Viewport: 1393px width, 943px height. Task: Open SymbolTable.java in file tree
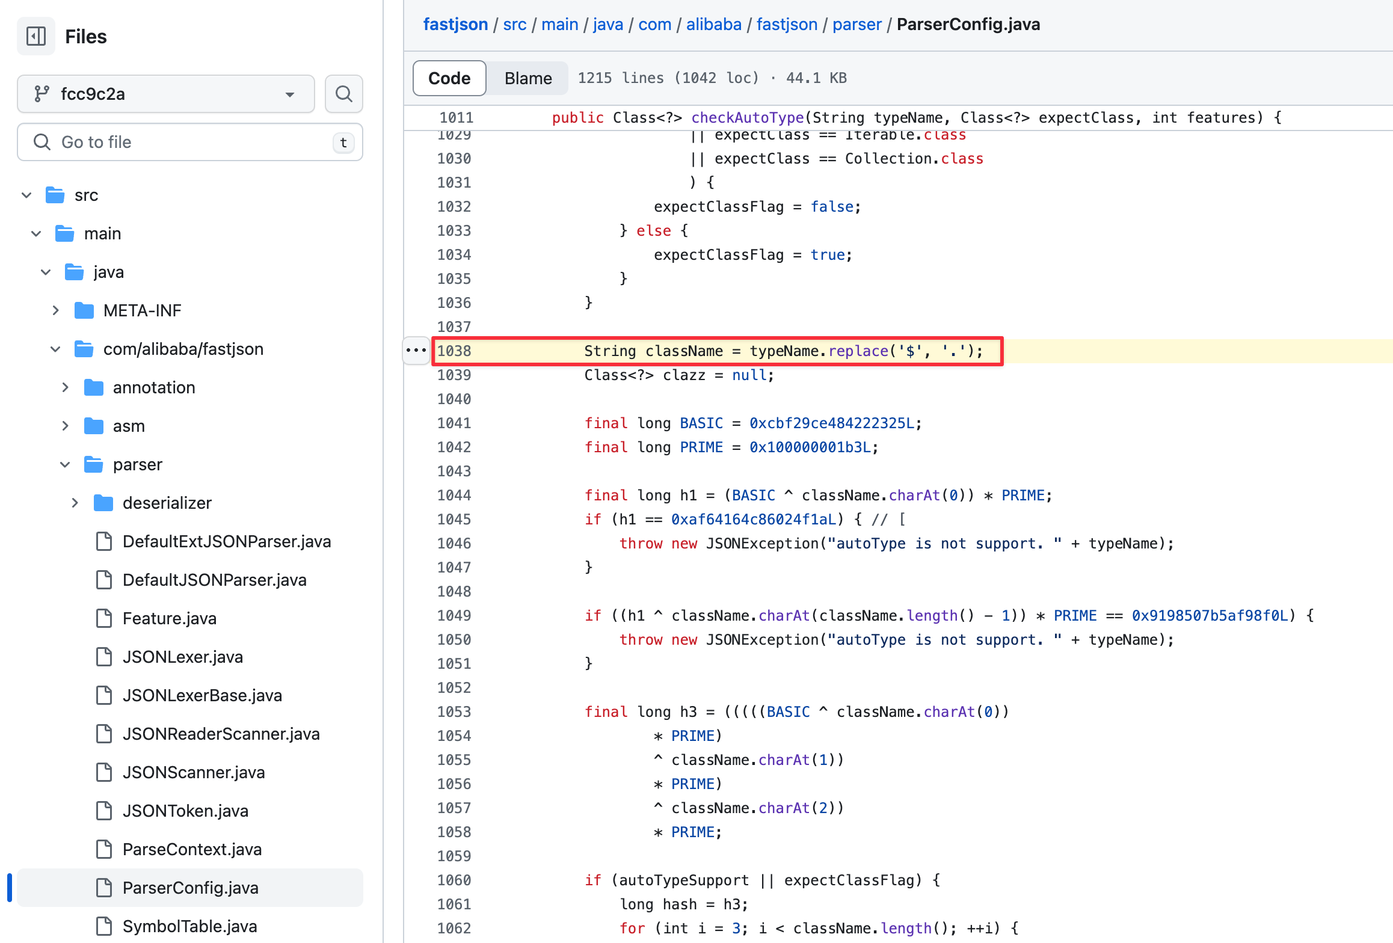click(190, 926)
